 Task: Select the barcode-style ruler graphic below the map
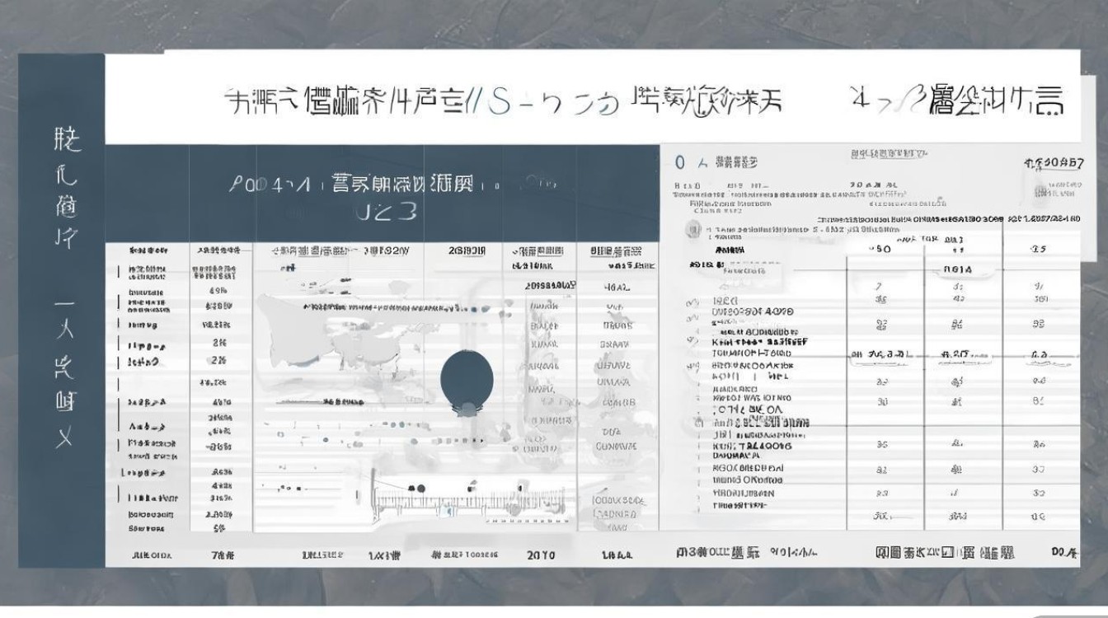pos(470,503)
